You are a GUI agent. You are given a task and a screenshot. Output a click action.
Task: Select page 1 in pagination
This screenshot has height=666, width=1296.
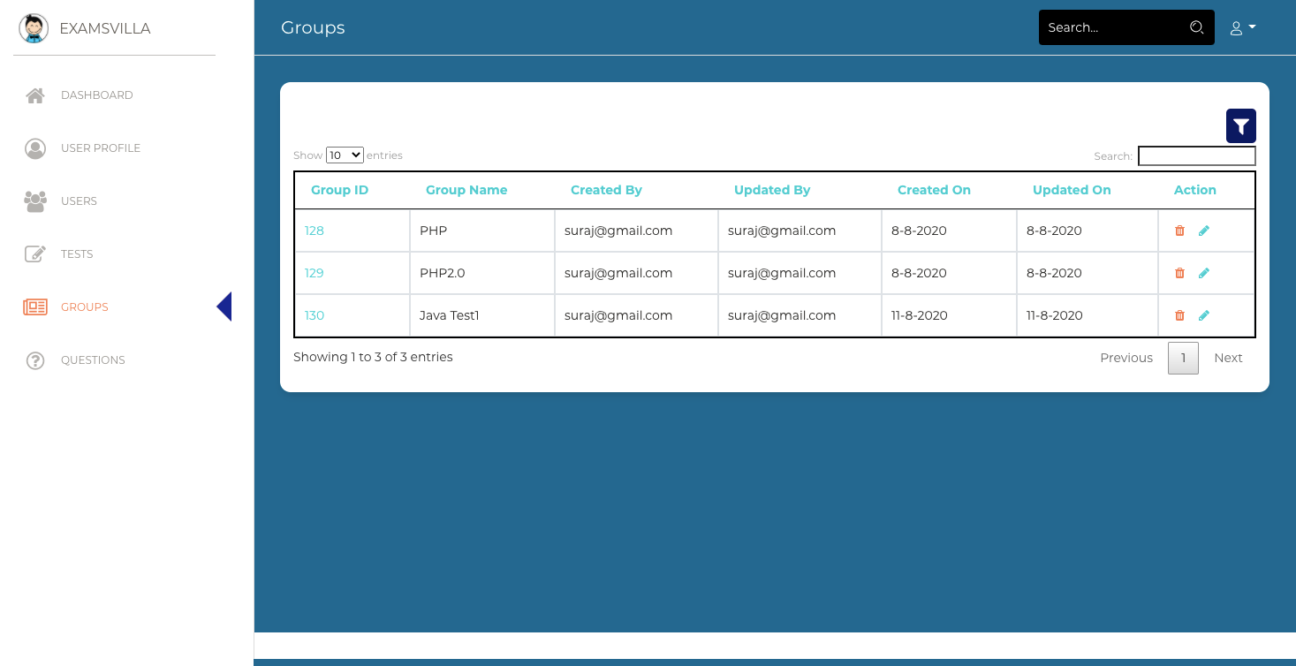(1183, 358)
